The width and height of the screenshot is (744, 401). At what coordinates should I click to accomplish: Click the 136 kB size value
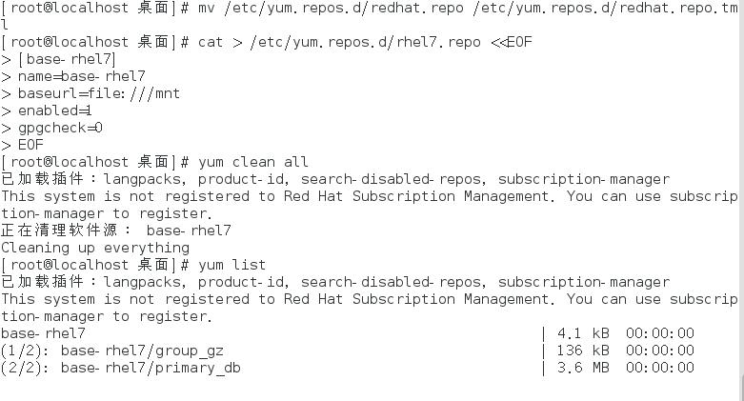583,351
